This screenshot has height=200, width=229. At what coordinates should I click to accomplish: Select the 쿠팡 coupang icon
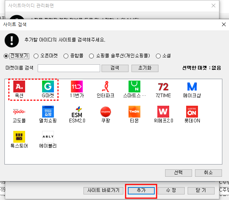click(106, 112)
